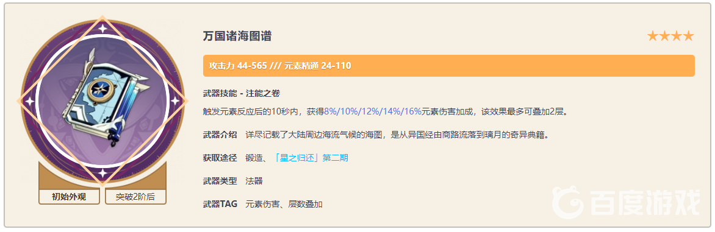This screenshot has width=715, height=232.
Task: Click the 元素精通 24-110 stat text
Action: (x=317, y=66)
